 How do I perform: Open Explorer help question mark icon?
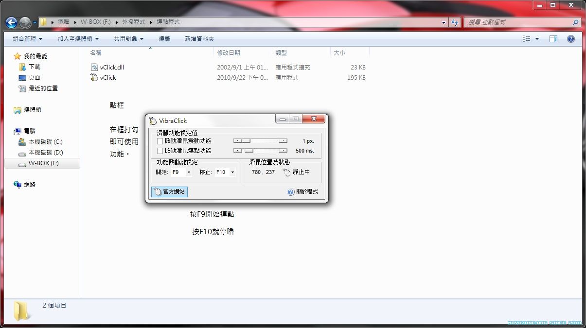coord(571,39)
